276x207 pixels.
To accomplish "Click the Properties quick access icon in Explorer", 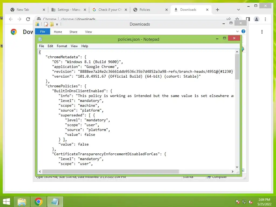I will 46,24.
